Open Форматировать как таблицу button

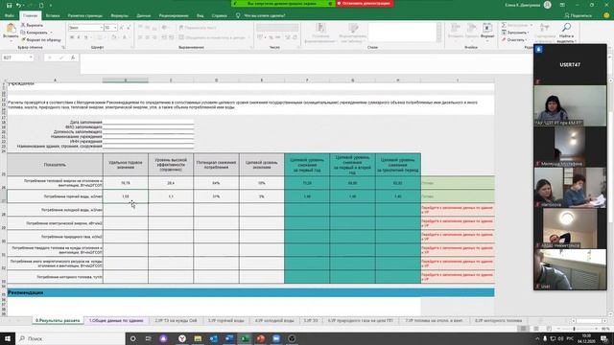(353, 33)
